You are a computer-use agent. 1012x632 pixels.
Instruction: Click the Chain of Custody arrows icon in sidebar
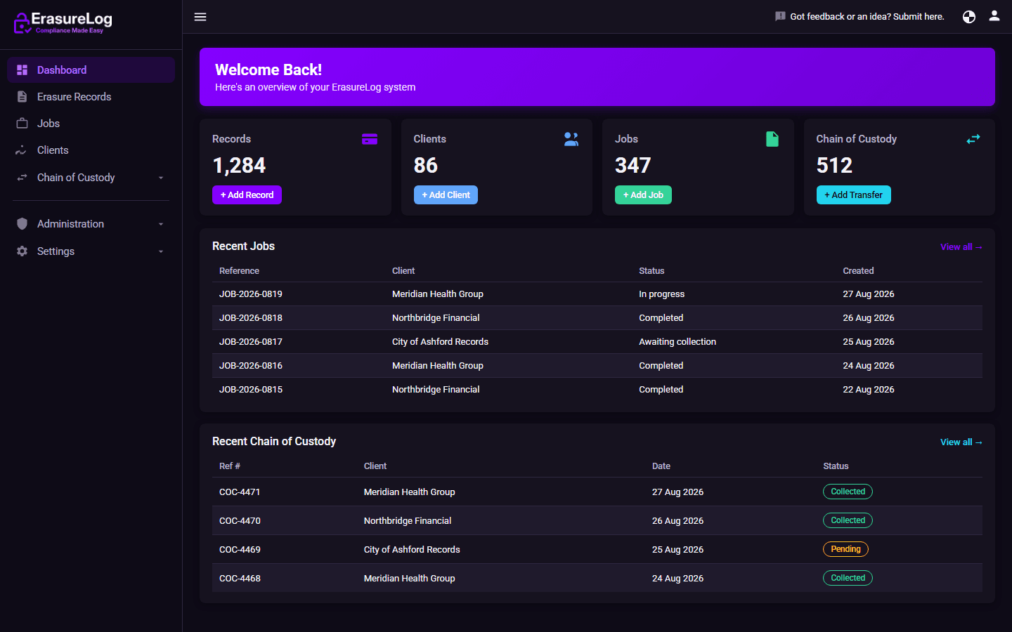coord(22,178)
